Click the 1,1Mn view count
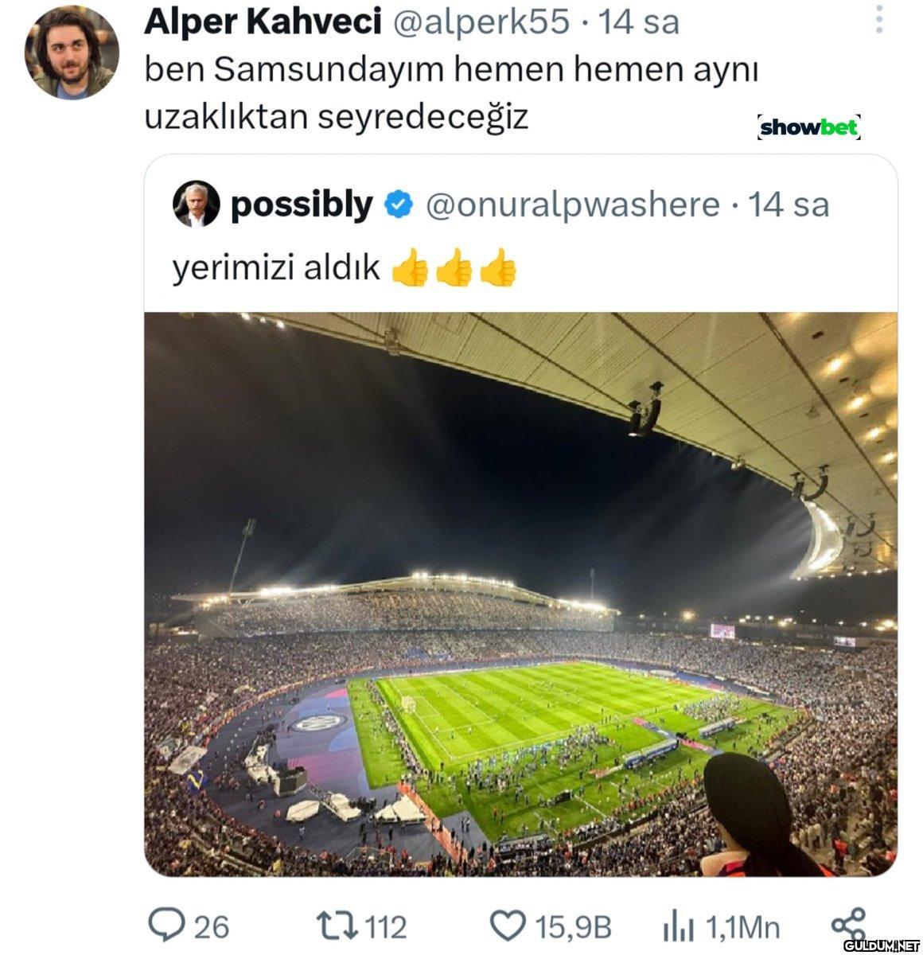The height and width of the screenshot is (955, 923). (x=742, y=927)
